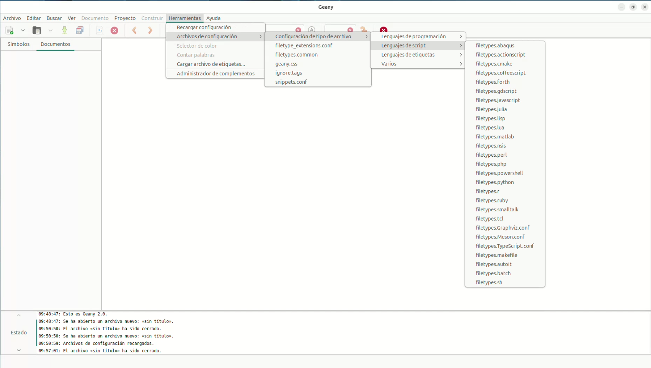651x368 pixels.
Task: Select filetypes.matlab
Action: tap(505, 136)
